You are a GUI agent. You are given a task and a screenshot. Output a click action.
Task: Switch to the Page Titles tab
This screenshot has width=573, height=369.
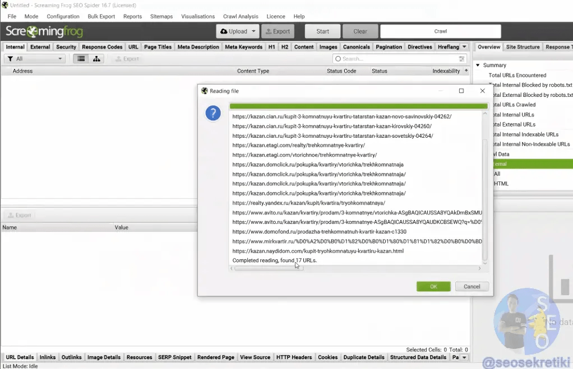click(x=158, y=47)
